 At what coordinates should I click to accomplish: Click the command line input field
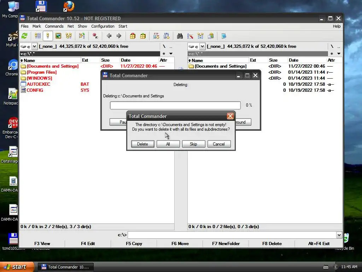point(232,235)
